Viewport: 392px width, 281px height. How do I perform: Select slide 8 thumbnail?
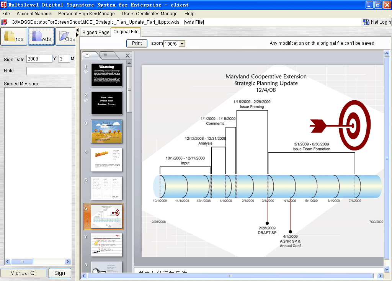click(x=106, y=267)
